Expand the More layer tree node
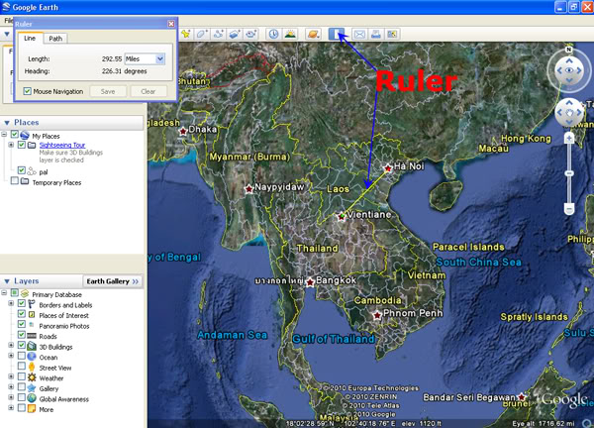 [11, 408]
